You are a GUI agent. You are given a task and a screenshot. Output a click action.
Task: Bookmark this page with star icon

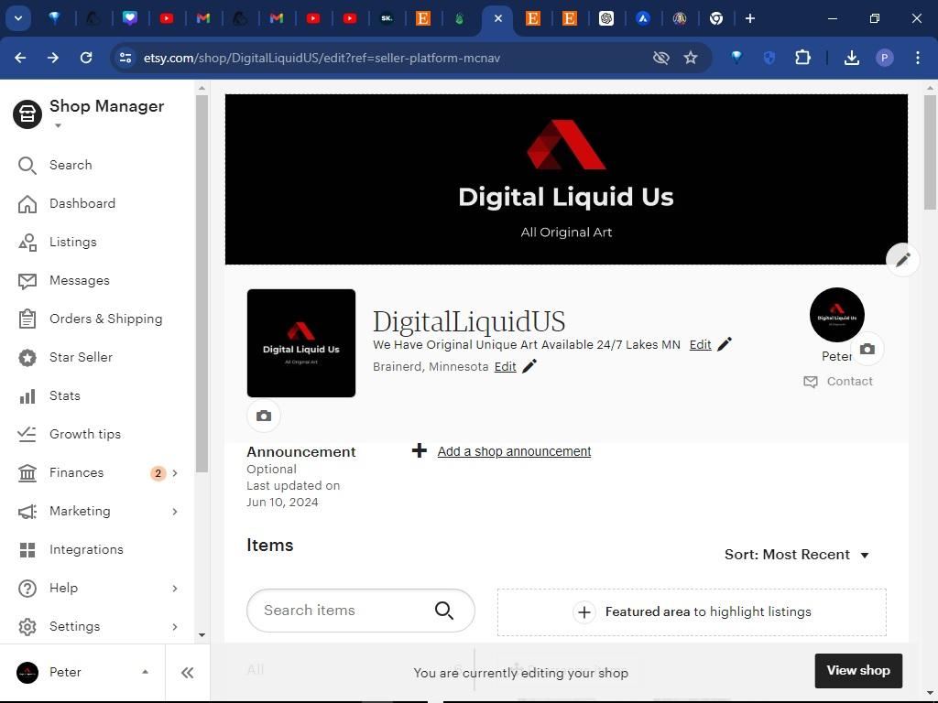pos(691,58)
